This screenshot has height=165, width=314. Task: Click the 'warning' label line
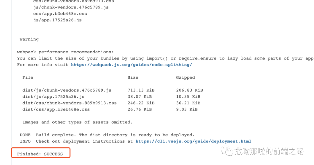[29, 39]
